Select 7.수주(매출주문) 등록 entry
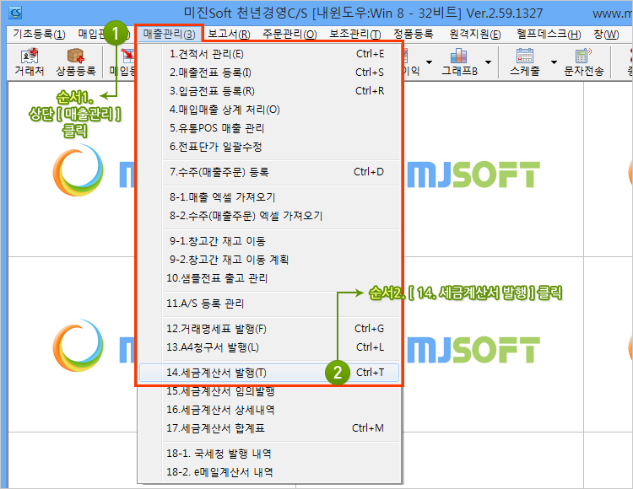Viewport: 633px width, 489px height. tap(269, 172)
